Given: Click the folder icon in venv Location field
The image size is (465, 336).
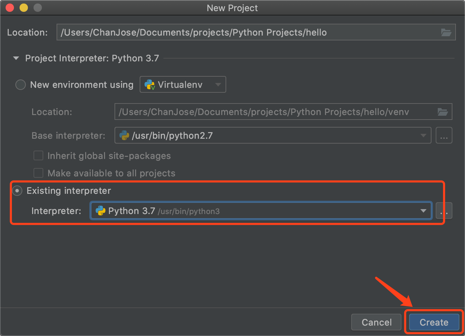Looking at the screenshot, I should 443,112.
